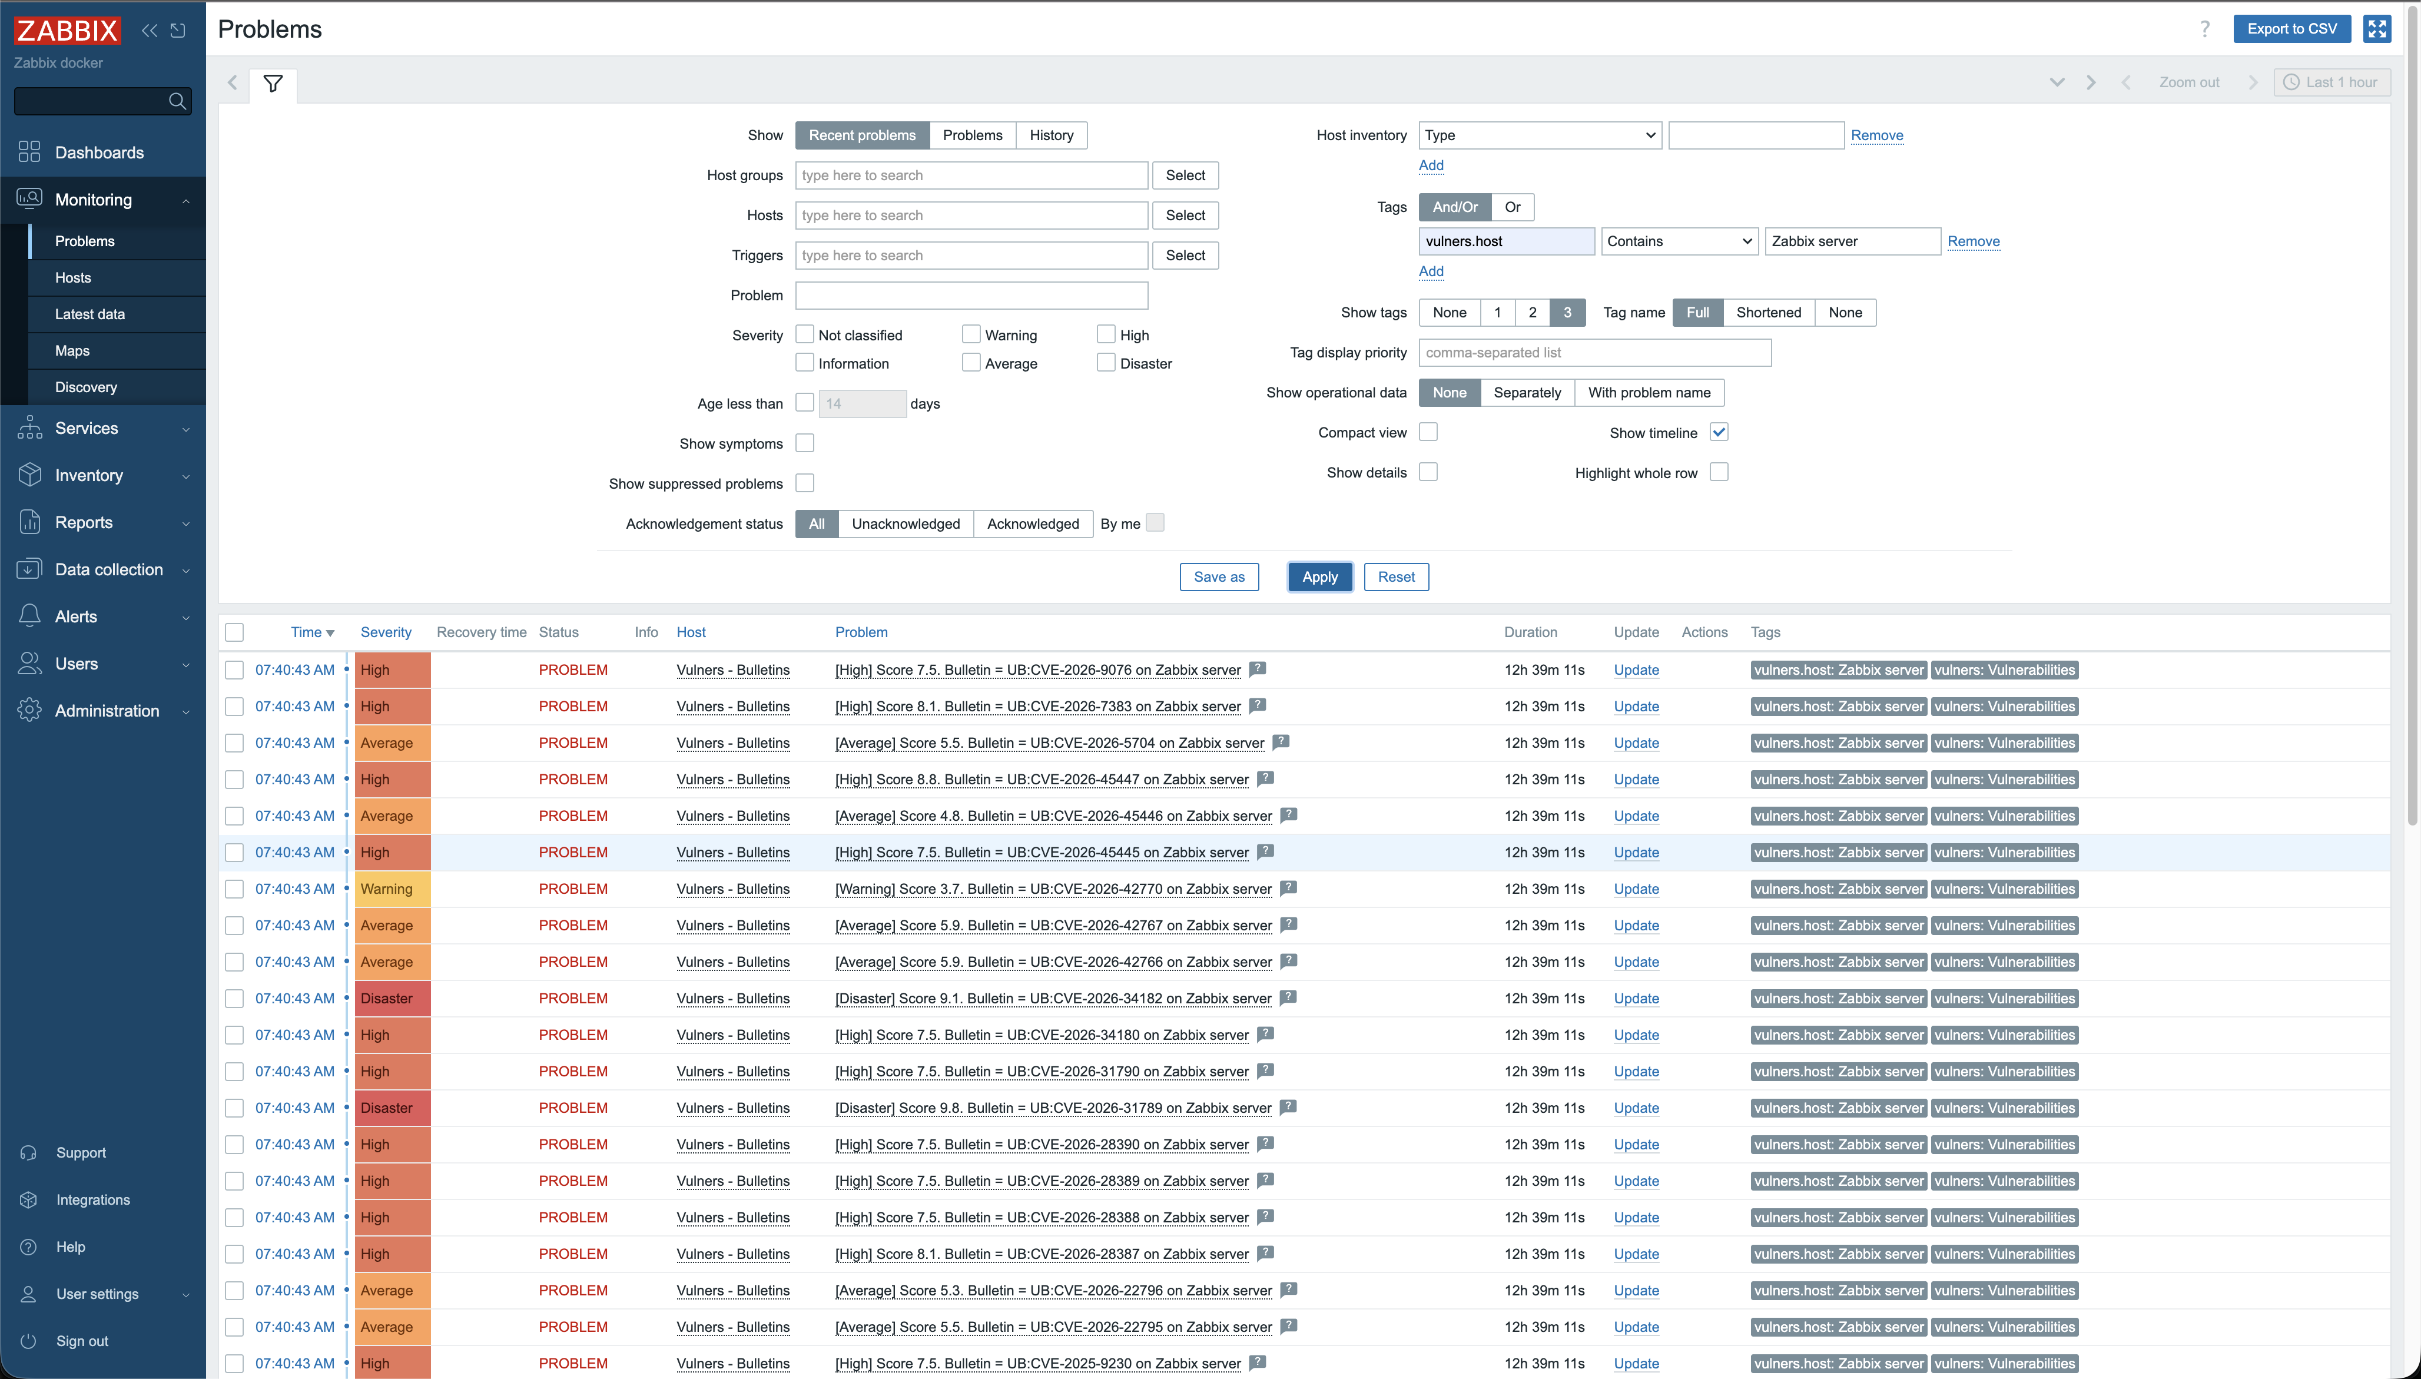The width and height of the screenshot is (2421, 1379).
Task: Click the Monitoring icon in sidebar
Action: (x=29, y=199)
